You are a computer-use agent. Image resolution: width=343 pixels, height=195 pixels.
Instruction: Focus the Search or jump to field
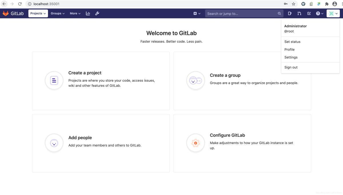tap(241, 13)
